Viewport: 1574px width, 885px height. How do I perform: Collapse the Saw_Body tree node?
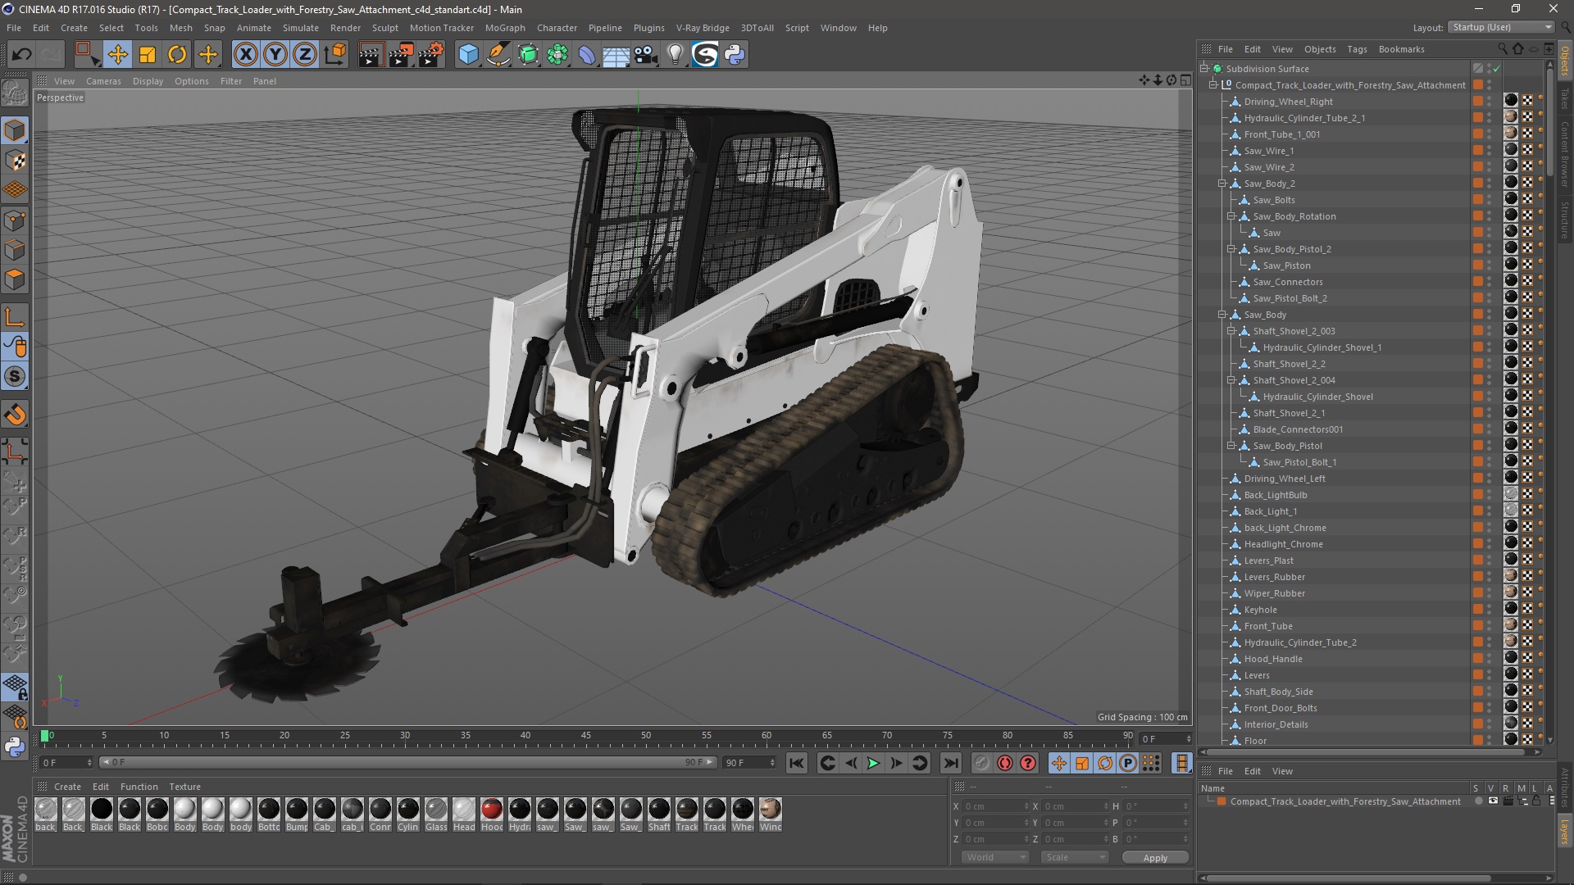click(1222, 315)
